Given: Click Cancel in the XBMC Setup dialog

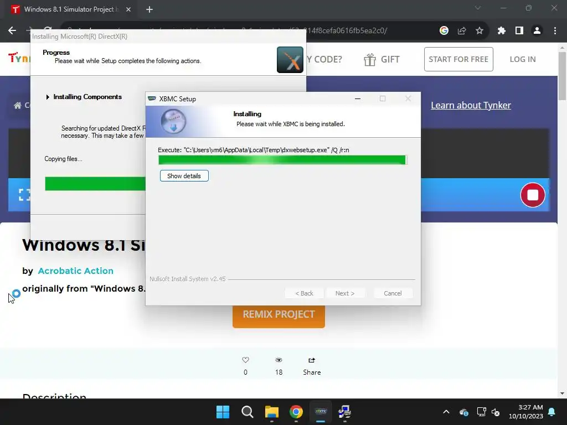Looking at the screenshot, I should pos(393,293).
